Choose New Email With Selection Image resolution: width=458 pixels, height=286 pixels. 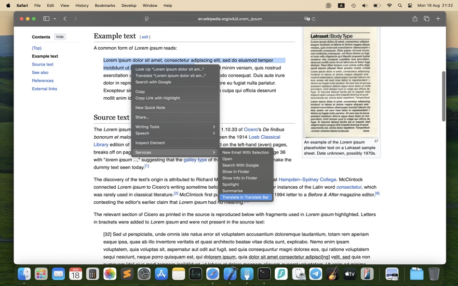click(246, 152)
